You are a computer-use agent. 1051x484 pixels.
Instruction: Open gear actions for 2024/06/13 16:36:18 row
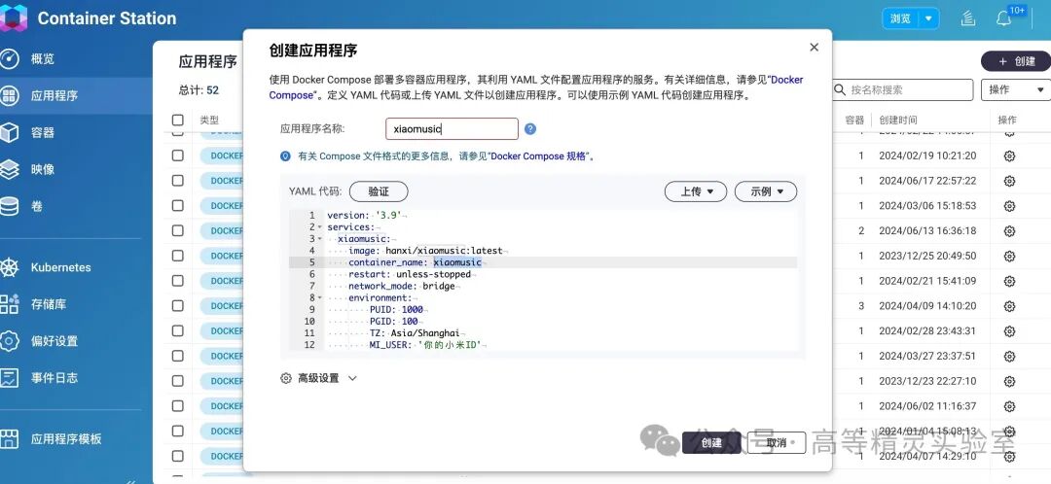coord(1009,231)
